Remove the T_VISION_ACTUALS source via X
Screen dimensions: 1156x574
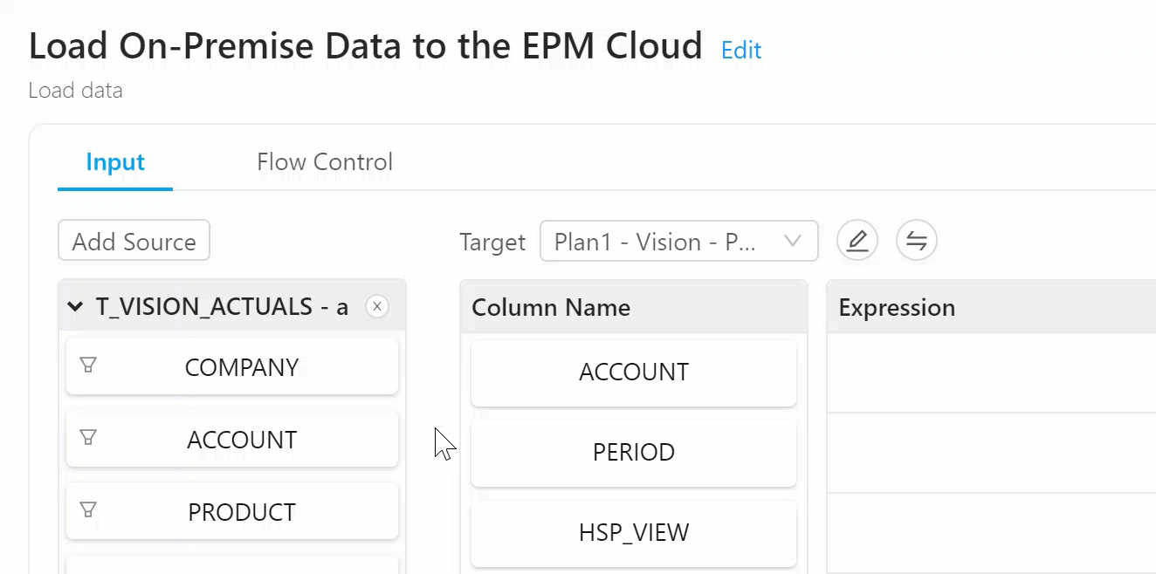[376, 306]
